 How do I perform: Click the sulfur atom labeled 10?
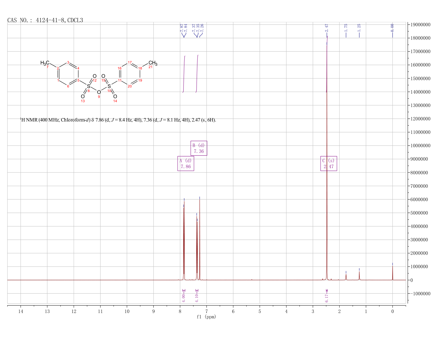pyautogui.click(x=109, y=86)
